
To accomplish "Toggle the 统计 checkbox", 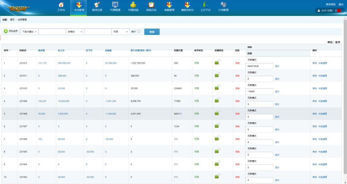I will tap(139, 32).
